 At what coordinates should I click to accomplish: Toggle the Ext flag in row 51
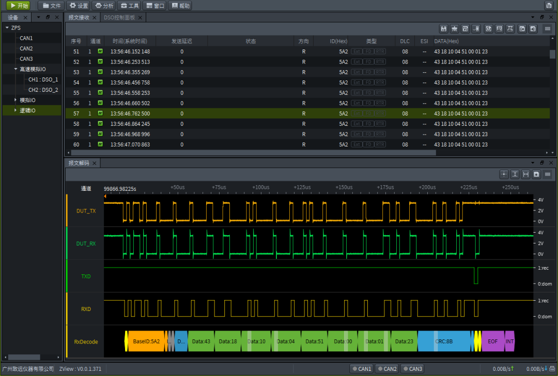[x=357, y=52]
